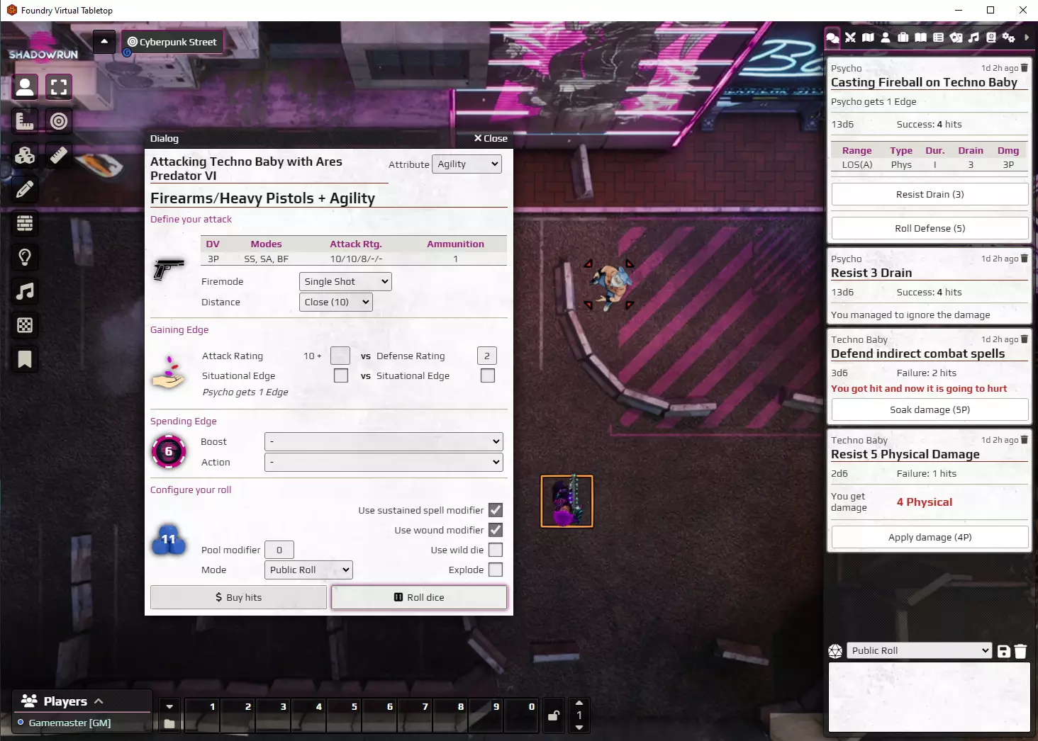Switch to the Scenes sidebar tab
Screen dimensions: 1038x741
868,38
